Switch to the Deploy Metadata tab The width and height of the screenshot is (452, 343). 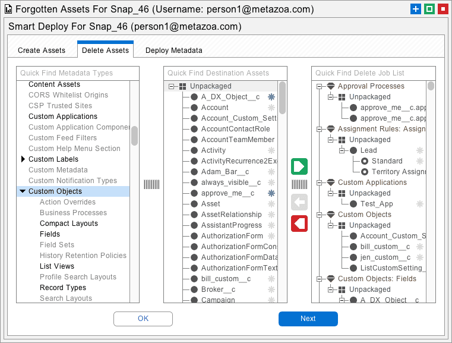point(174,50)
